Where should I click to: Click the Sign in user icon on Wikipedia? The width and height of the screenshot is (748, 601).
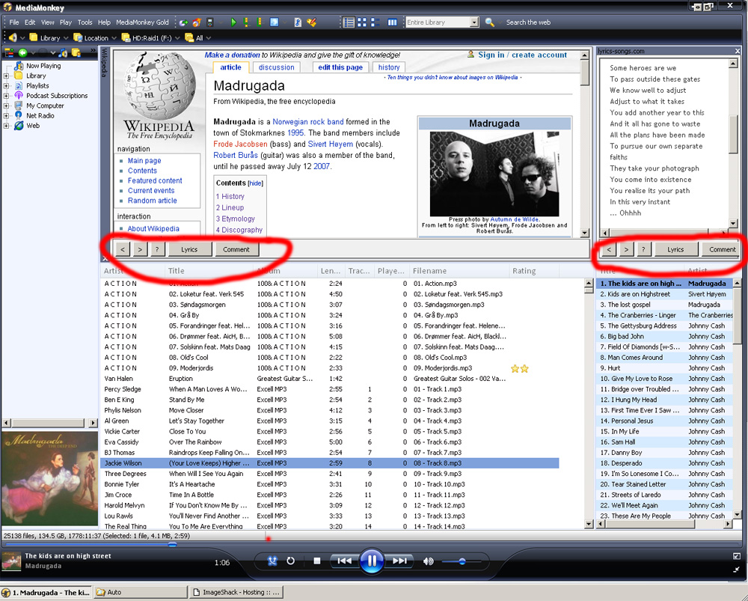coord(470,55)
